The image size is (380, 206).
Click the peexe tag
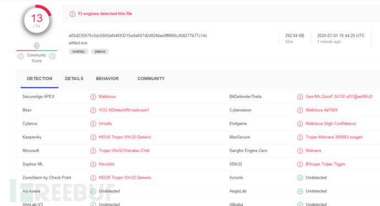pyautogui.click(x=100, y=51)
